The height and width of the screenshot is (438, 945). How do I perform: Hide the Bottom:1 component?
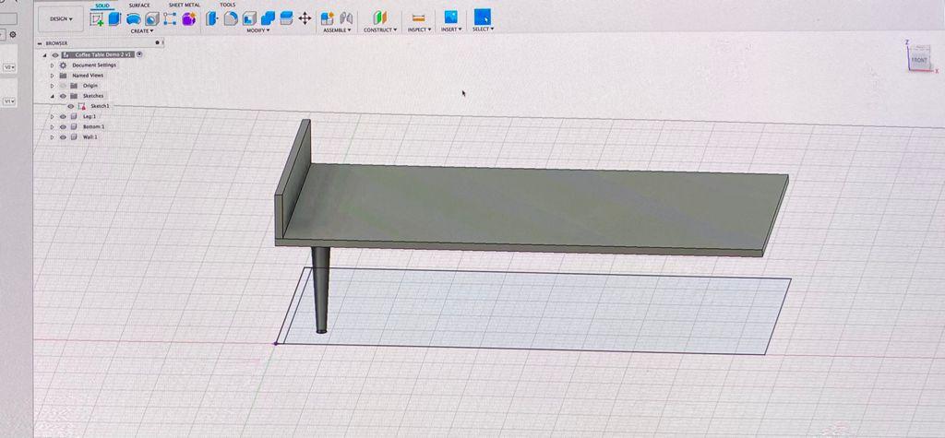(63, 127)
